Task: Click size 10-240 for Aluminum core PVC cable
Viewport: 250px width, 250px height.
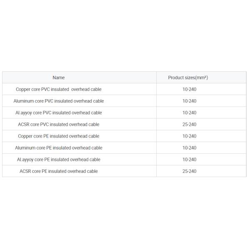Action: pos(189,101)
